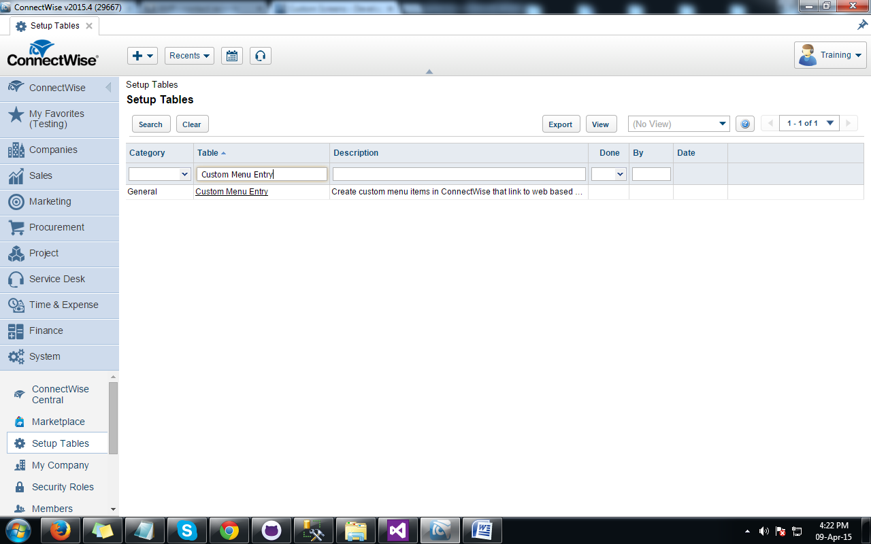Click the Time & Expense icon
This screenshot has width=871, height=544.
point(16,305)
